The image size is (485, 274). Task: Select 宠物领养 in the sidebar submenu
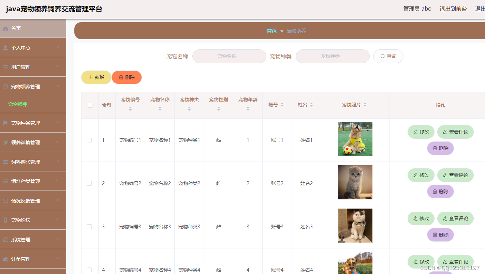coord(17,104)
